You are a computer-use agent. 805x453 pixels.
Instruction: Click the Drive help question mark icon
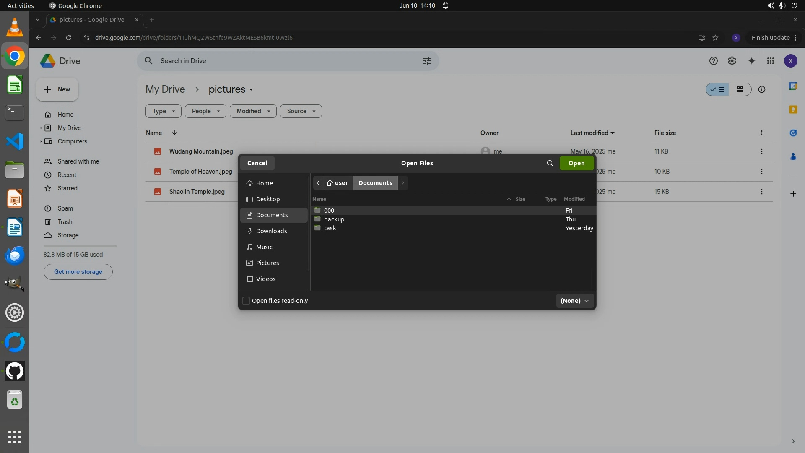[x=713, y=61]
